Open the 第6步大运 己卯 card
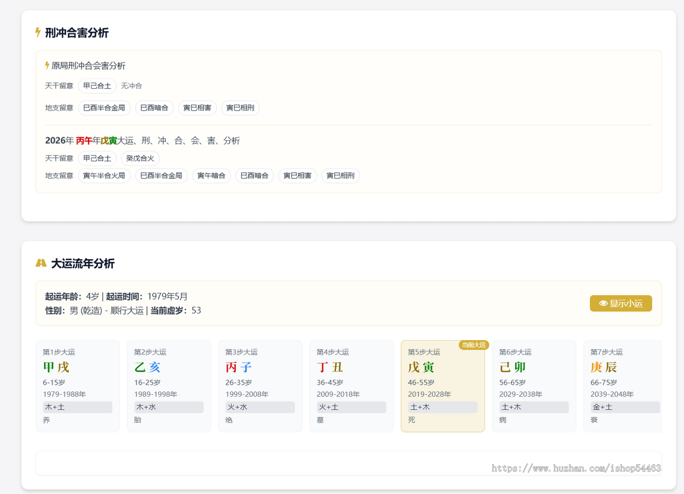This screenshot has height=494, width=684. 534,386
